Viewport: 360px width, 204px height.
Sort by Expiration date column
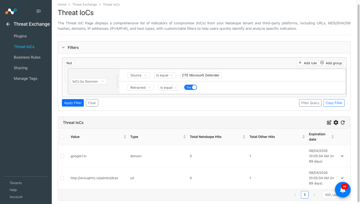coord(333,137)
